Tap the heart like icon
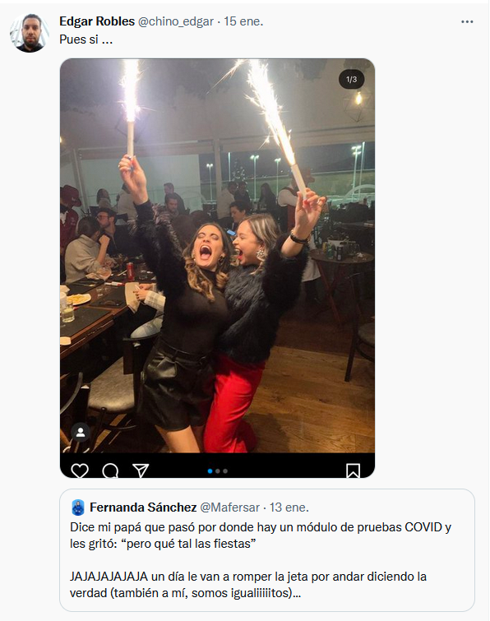Viewport: 490px width, 621px height. coord(80,470)
